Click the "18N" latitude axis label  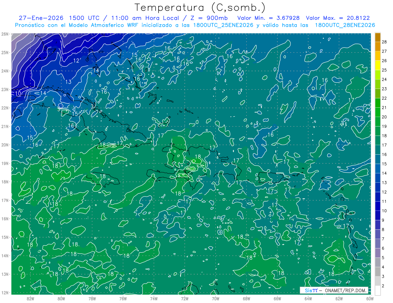pos(5,181)
